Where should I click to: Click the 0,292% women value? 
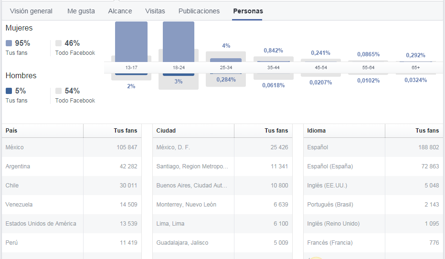[x=415, y=55]
